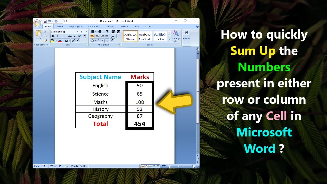Image resolution: width=327 pixels, height=184 pixels.
Task: Copy the selection
Action: 45,36
